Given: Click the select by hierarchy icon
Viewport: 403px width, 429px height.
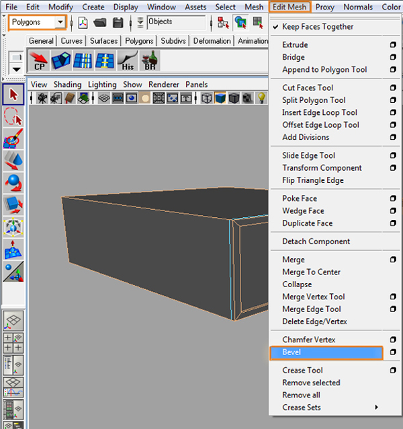Looking at the screenshot, I should pos(223,23).
